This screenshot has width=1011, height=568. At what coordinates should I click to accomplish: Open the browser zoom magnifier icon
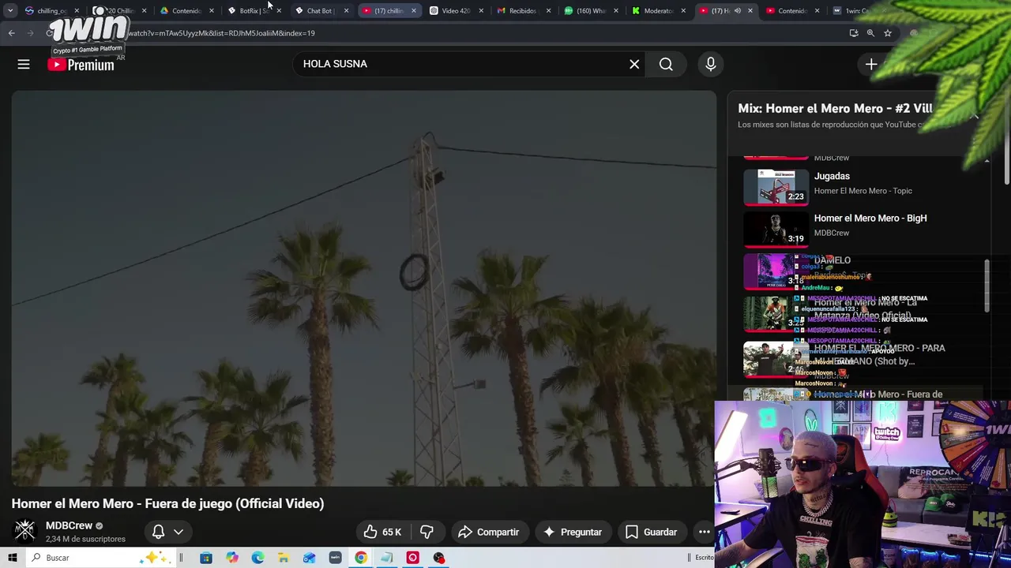pos(870,33)
